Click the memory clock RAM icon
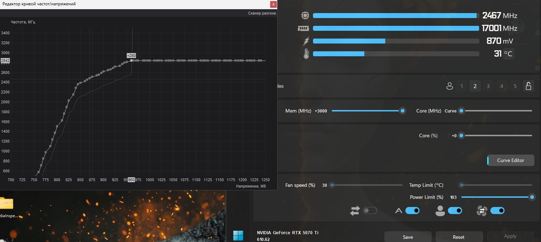This screenshot has height=242, width=541. pyautogui.click(x=304, y=28)
